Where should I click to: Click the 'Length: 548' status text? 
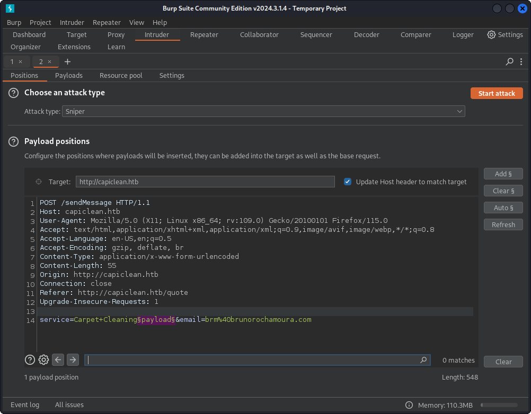(x=460, y=377)
